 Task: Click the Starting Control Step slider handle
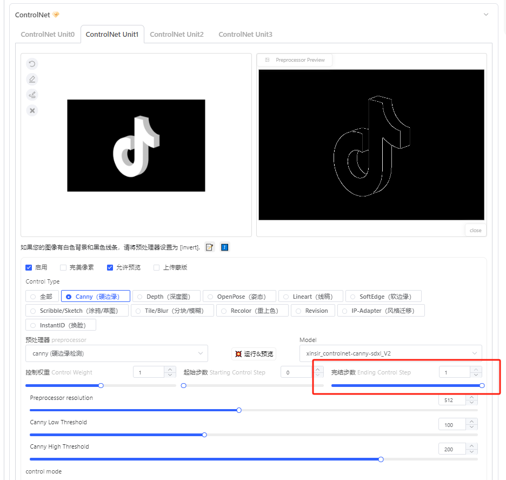click(x=184, y=385)
